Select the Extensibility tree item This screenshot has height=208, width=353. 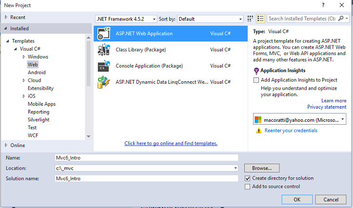(x=41, y=88)
